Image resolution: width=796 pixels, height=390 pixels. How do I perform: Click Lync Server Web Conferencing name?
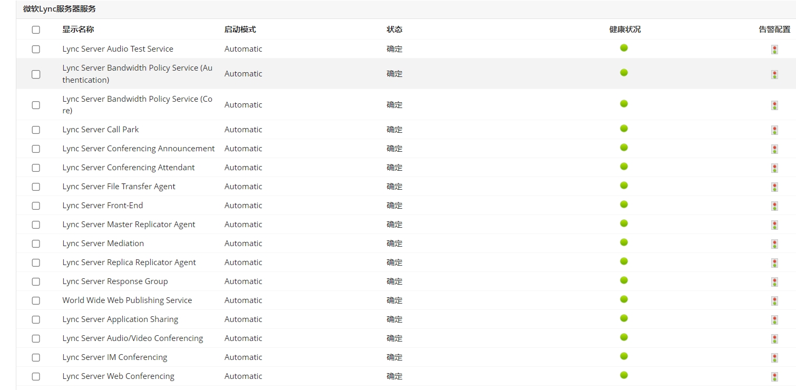click(x=118, y=376)
